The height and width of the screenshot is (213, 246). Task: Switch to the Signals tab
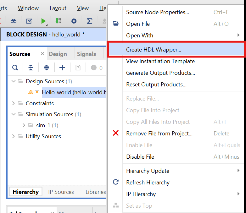(86, 54)
